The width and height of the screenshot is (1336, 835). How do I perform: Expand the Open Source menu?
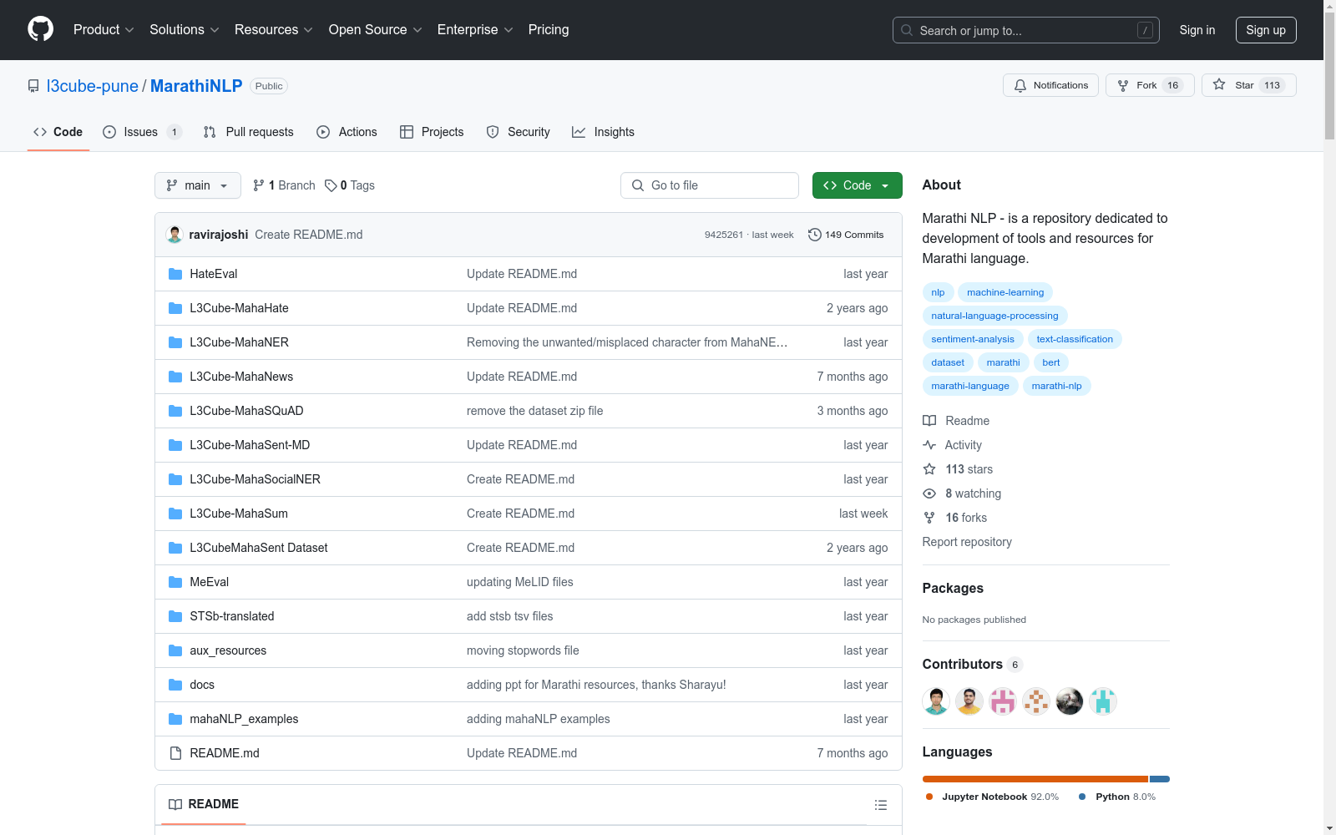coord(376,30)
